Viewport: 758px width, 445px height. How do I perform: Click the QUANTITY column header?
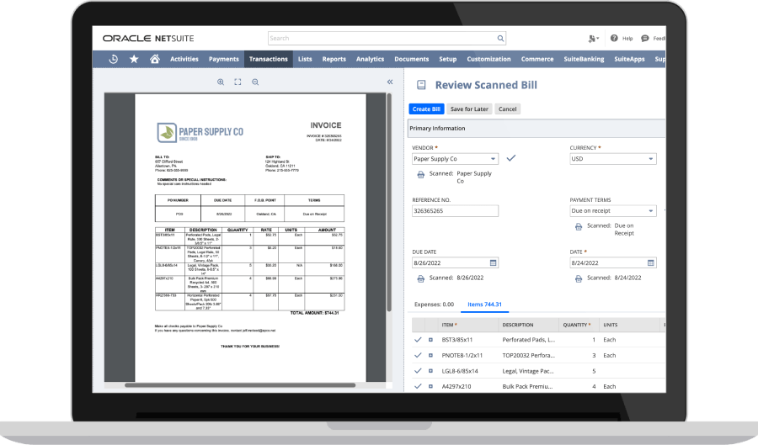click(579, 326)
